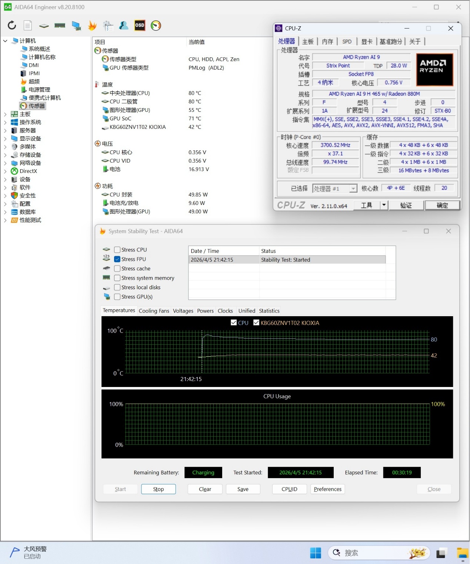Click the disk drive toolbar icon
The height and width of the screenshot is (564, 470).
tap(44, 26)
